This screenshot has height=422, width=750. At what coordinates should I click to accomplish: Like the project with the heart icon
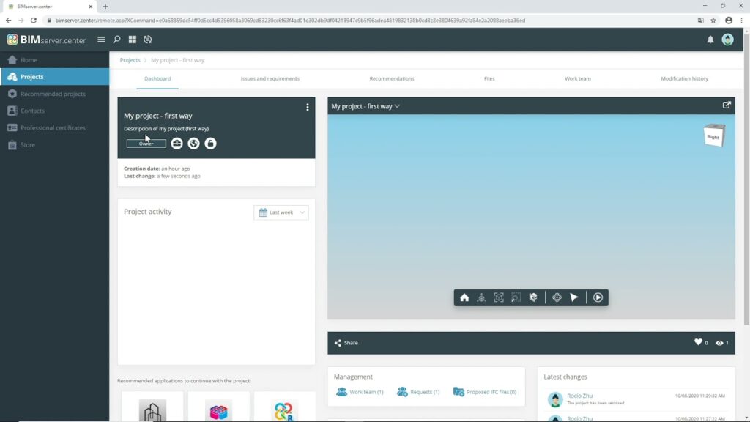698,342
